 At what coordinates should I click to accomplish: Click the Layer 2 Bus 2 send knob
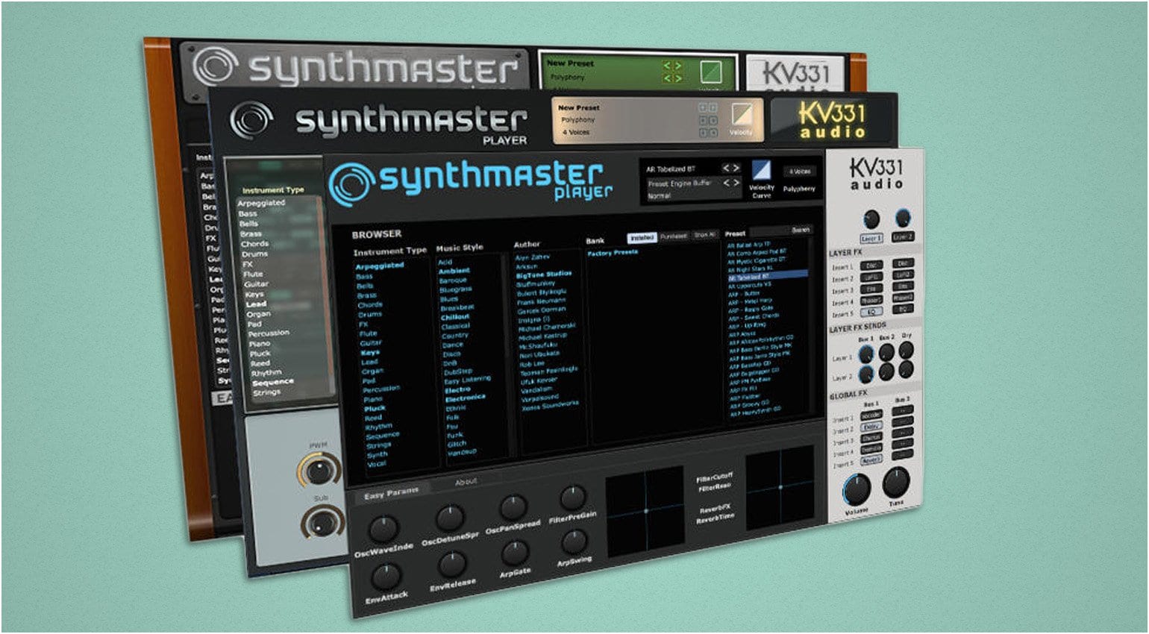point(886,371)
